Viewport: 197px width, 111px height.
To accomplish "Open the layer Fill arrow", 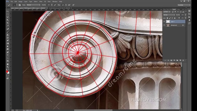I will pyautogui.click(x=186, y=18).
